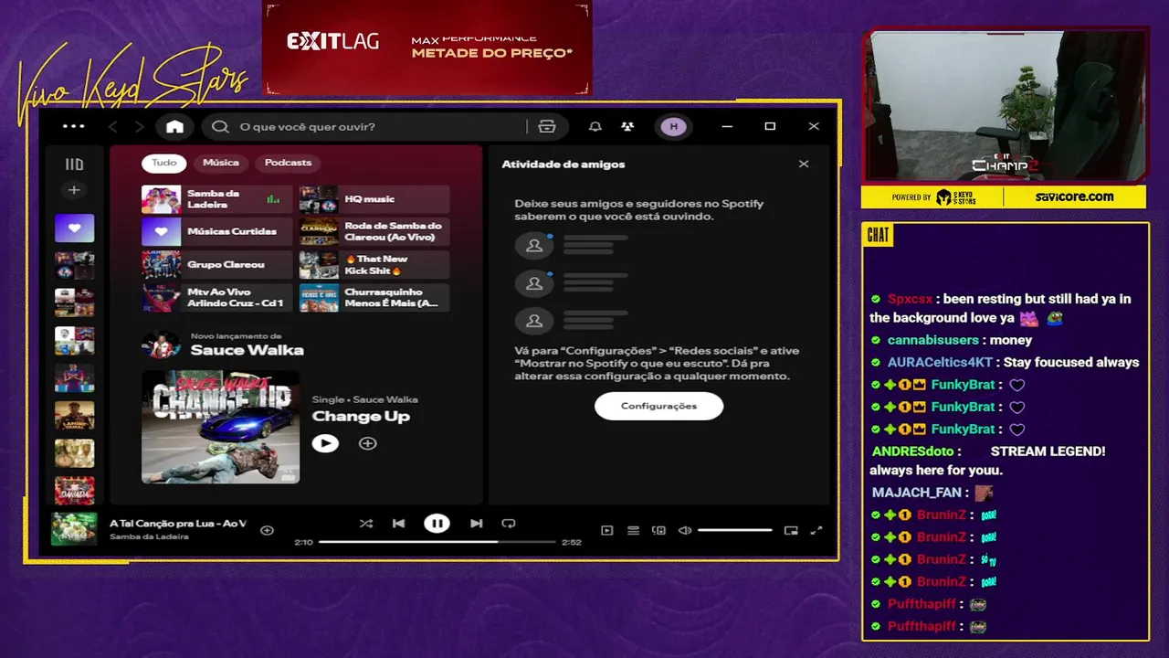Open Grupo Clareou shortcut

pos(216,265)
